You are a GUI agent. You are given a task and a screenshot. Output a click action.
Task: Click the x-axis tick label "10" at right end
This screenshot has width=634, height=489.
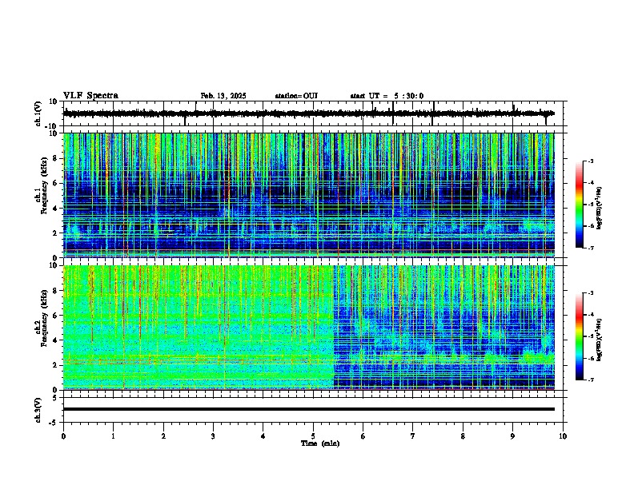click(x=563, y=436)
